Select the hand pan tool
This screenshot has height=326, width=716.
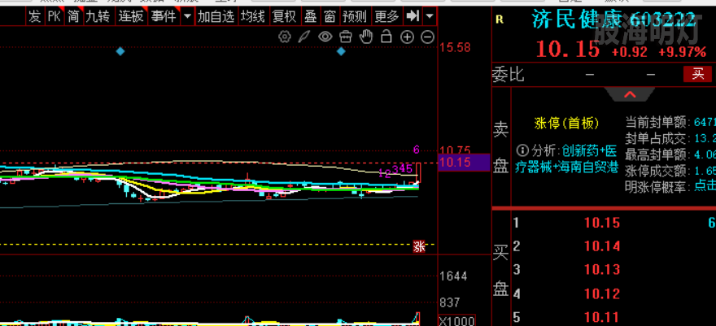pyautogui.click(x=366, y=37)
